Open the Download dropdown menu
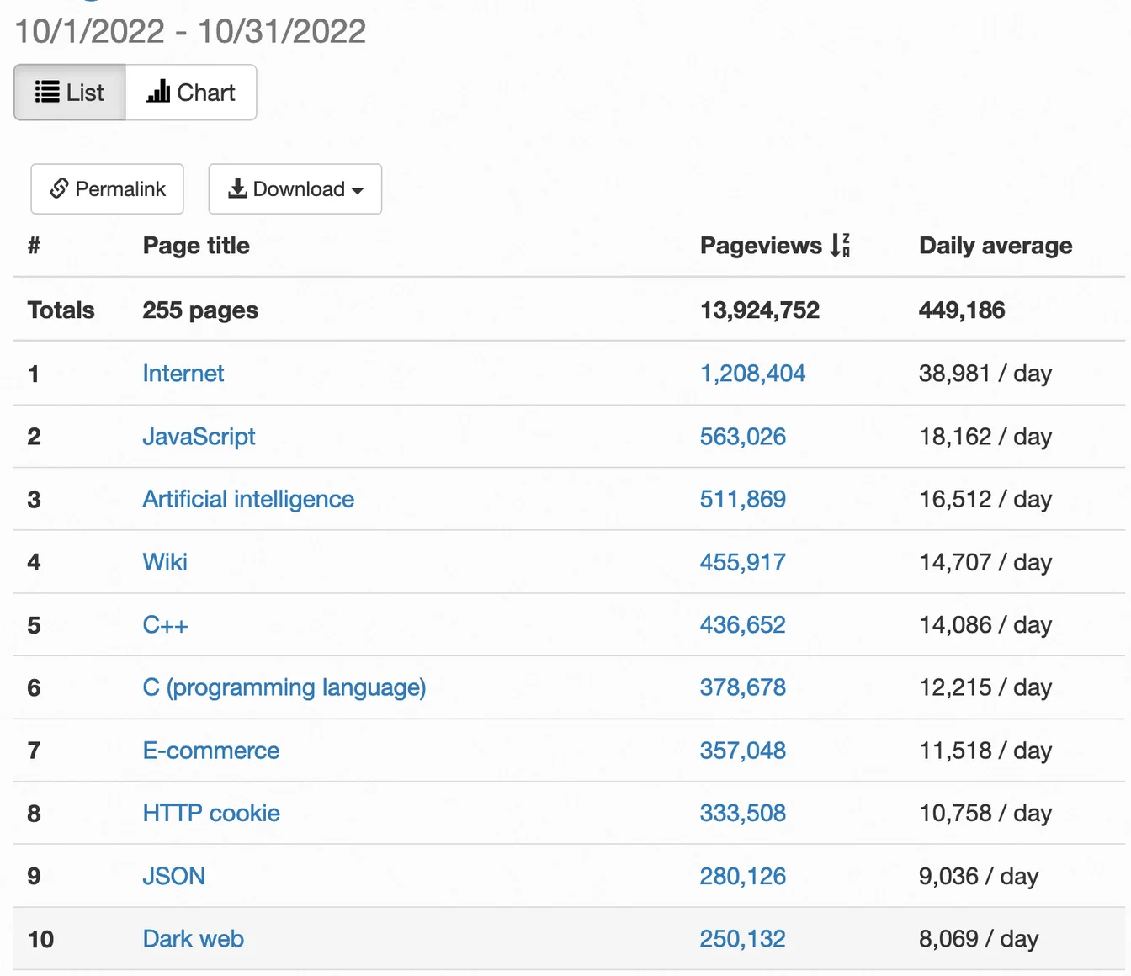This screenshot has height=976, width=1131. [x=295, y=189]
